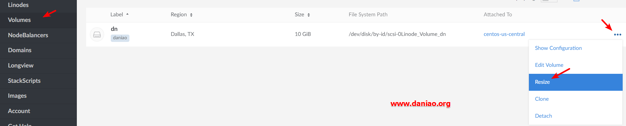Viewport: 626px width, 126px height.
Task: Open the three-dot action menu for volume dn
Action: coord(618,35)
